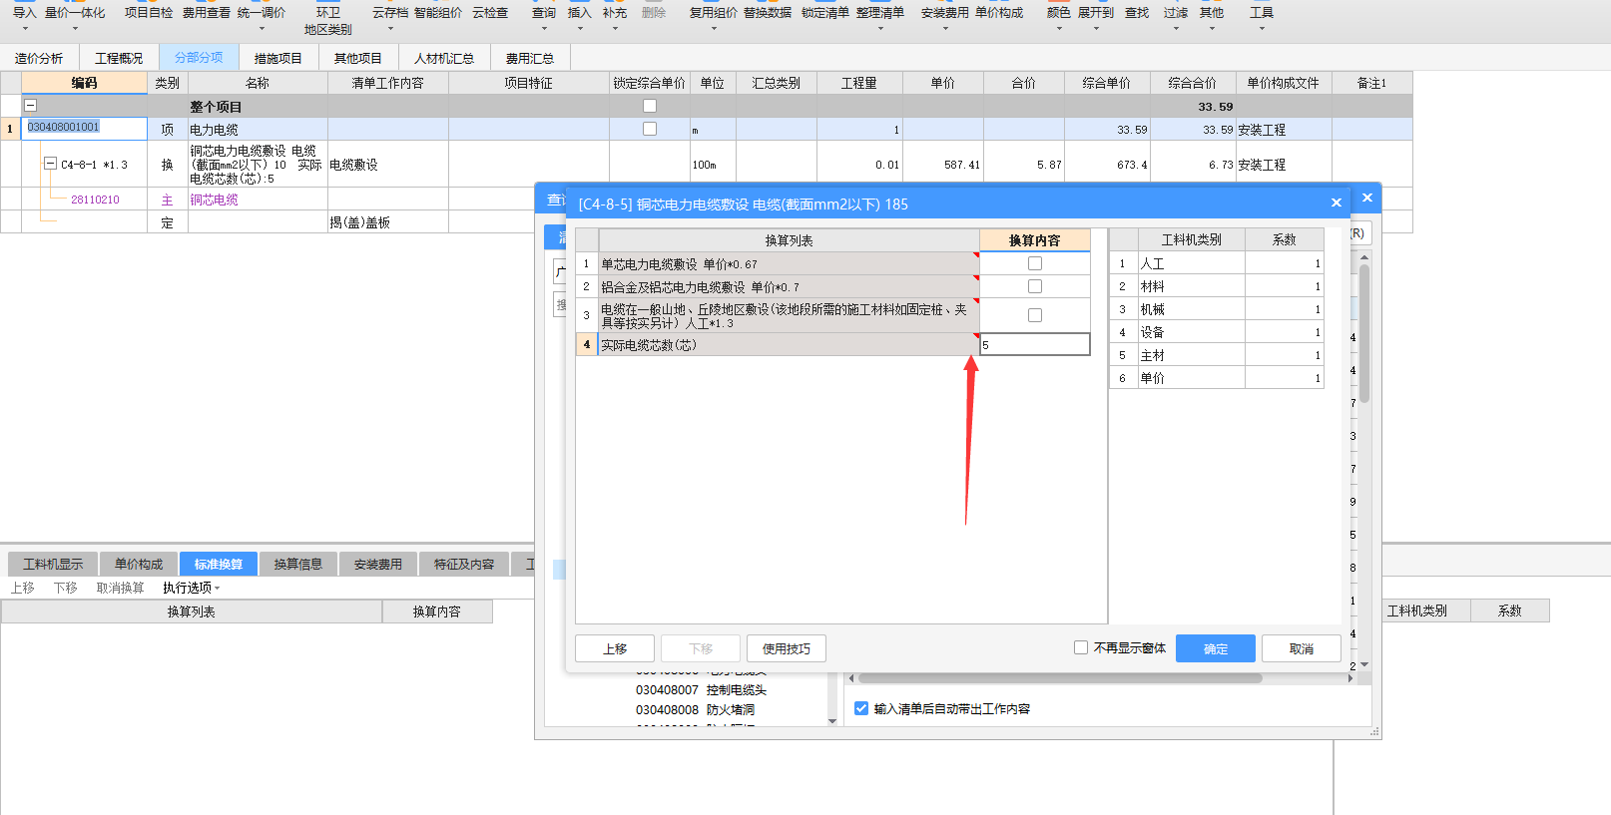Toggle 锁定综合单价 checkbox for 电力电缆 row
The height and width of the screenshot is (815, 1611).
click(650, 129)
